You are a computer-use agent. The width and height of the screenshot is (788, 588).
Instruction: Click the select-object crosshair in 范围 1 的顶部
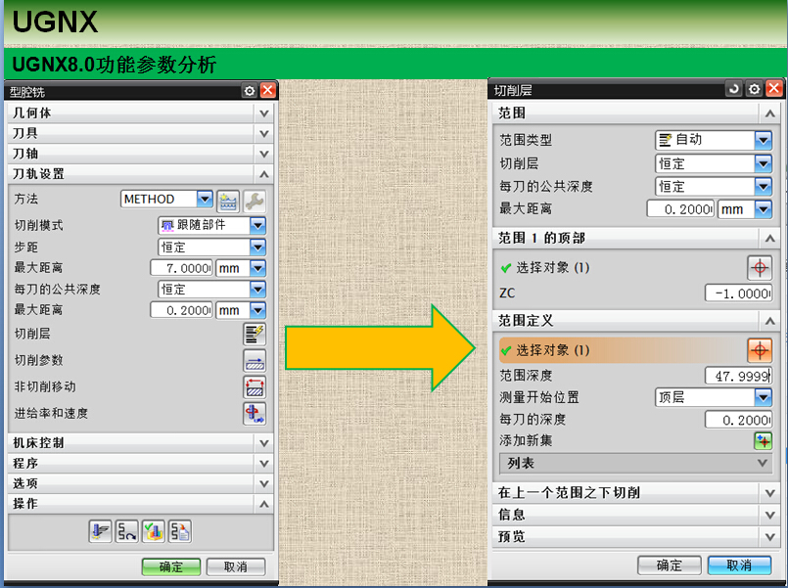[760, 268]
